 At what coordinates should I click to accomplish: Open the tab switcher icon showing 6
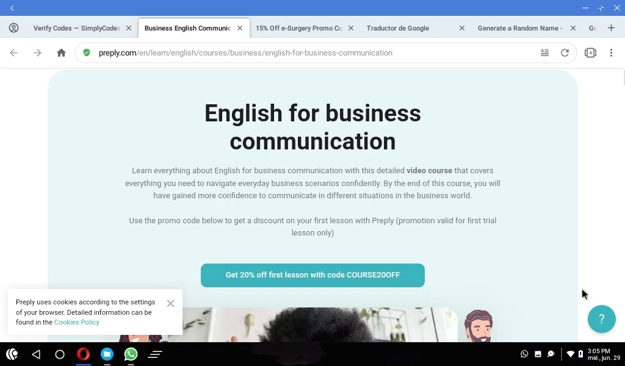click(x=590, y=52)
